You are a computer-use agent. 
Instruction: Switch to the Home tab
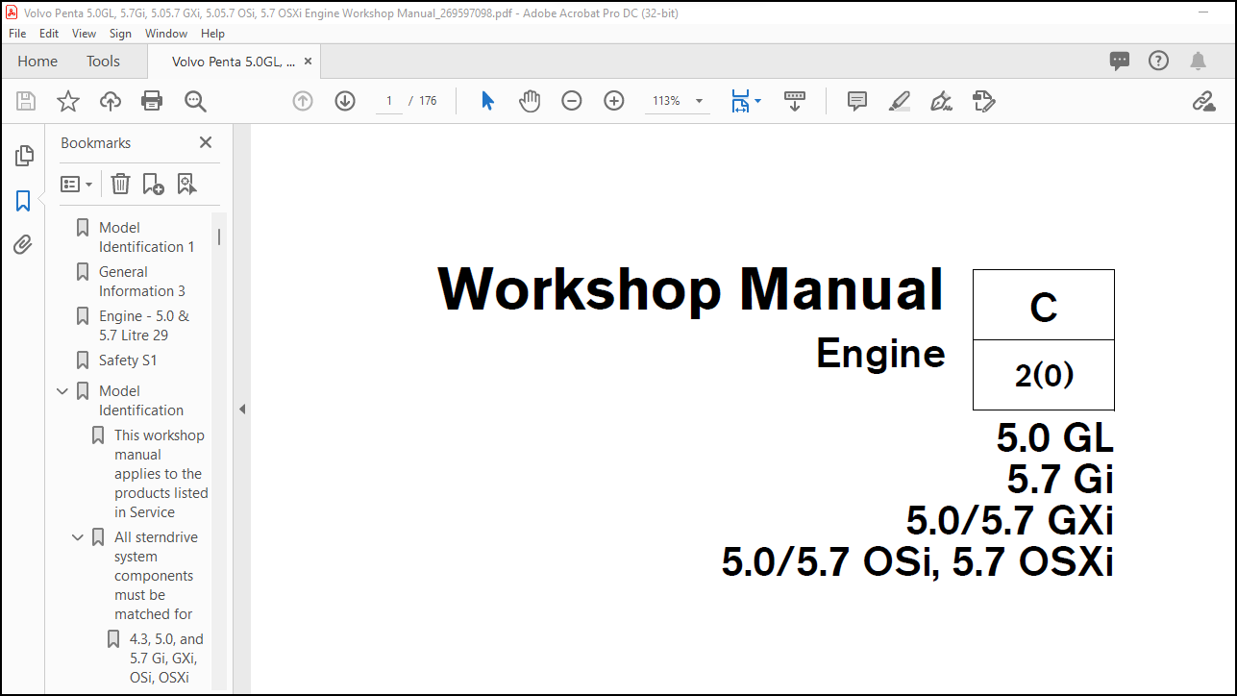(37, 61)
